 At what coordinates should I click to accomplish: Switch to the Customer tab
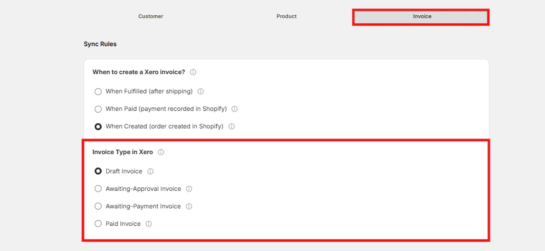[151, 16]
